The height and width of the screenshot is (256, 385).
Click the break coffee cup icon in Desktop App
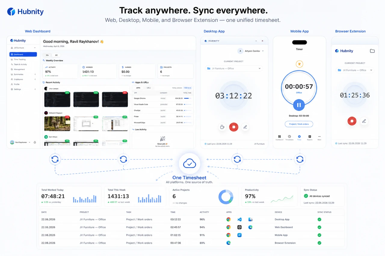[222, 127]
